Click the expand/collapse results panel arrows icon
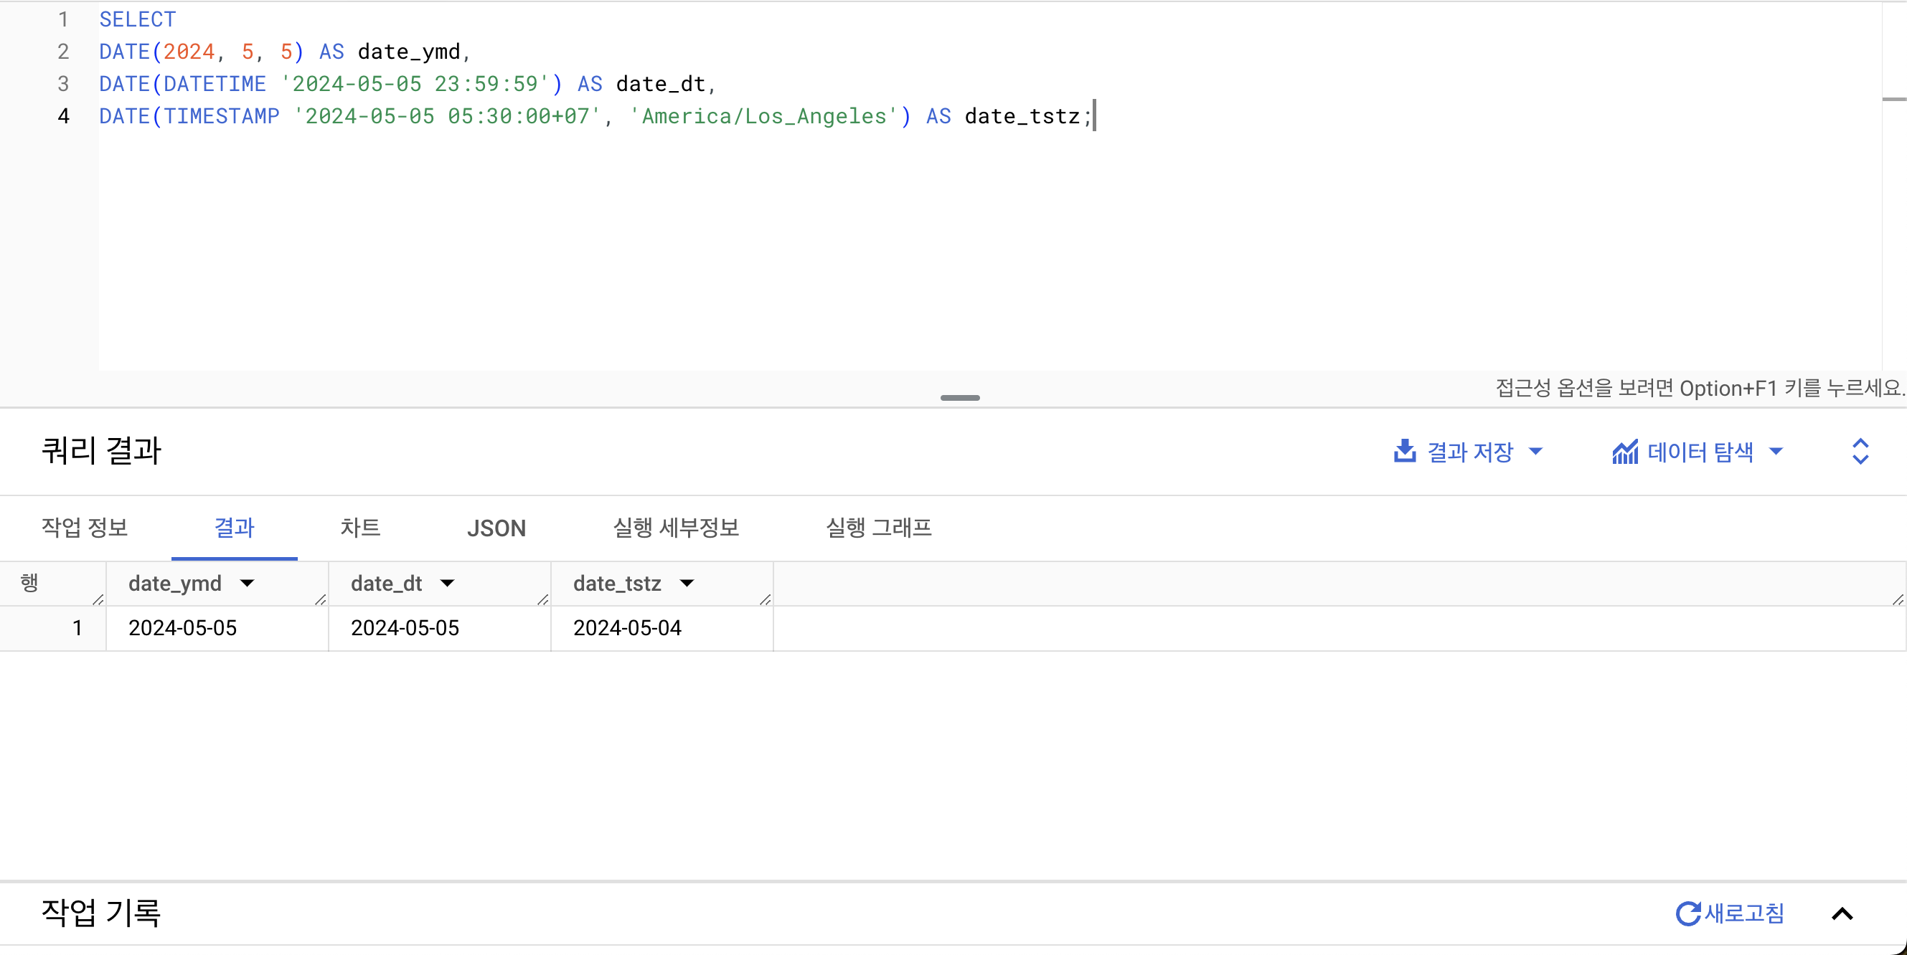This screenshot has width=1907, height=955. (x=1860, y=451)
